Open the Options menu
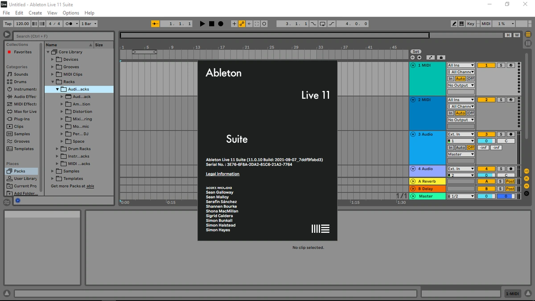This screenshot has height=301, width=535. pos(71,13)
